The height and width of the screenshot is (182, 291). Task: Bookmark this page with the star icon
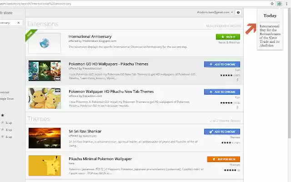tap(272, 4)
